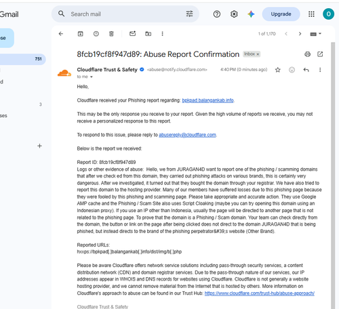Open input tools keyboard dropdown

[315, 34]
